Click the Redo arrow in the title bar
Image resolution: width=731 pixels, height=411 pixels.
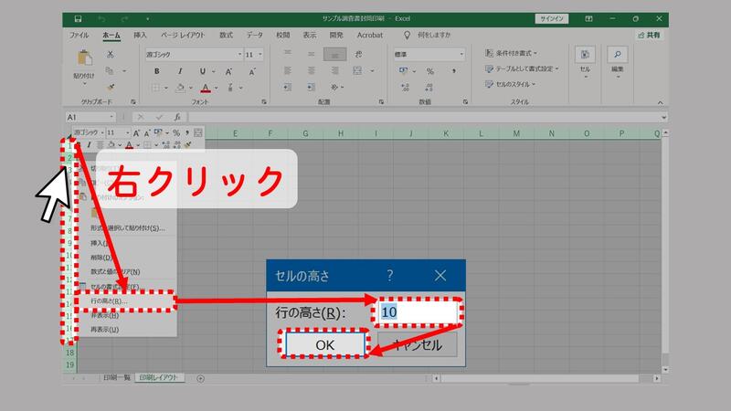(x=124, y=18)
